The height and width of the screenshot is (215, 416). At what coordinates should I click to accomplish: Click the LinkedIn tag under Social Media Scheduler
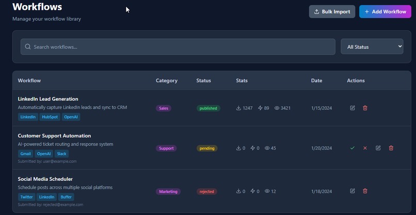(46, 197)
